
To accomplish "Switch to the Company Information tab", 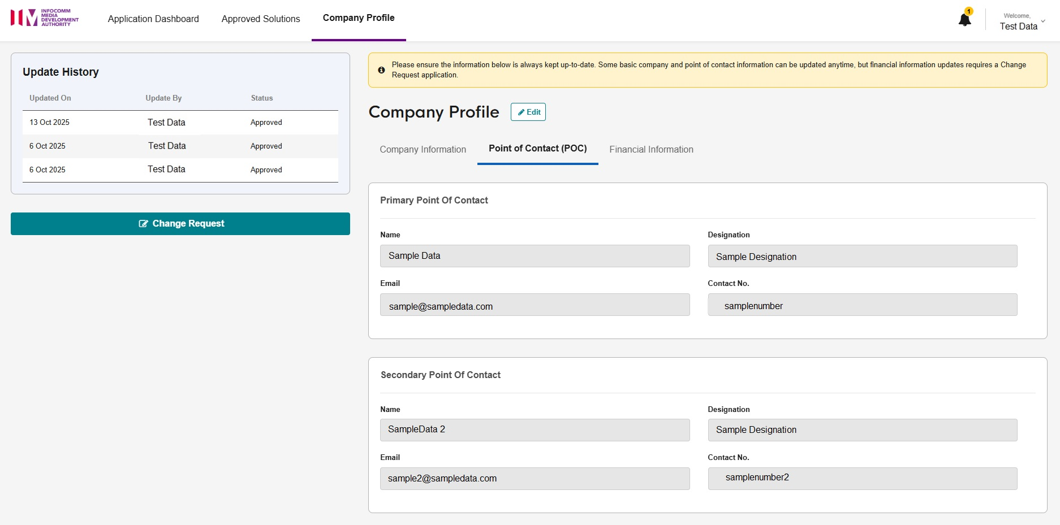I will tap(423, 150).
